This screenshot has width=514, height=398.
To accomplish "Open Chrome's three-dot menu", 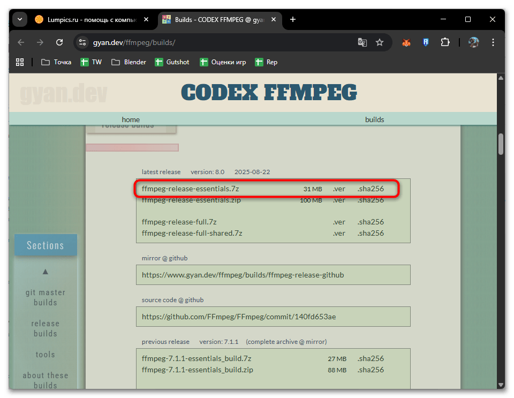I will click(x=493, y=42).
